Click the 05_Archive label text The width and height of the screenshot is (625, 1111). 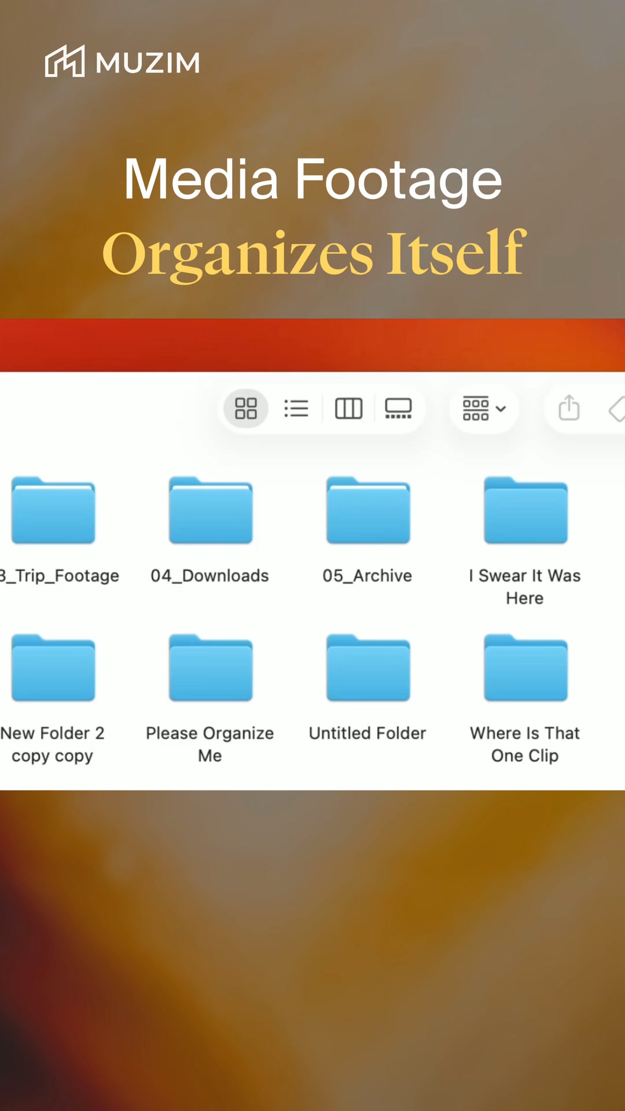(x=367, y=576)
